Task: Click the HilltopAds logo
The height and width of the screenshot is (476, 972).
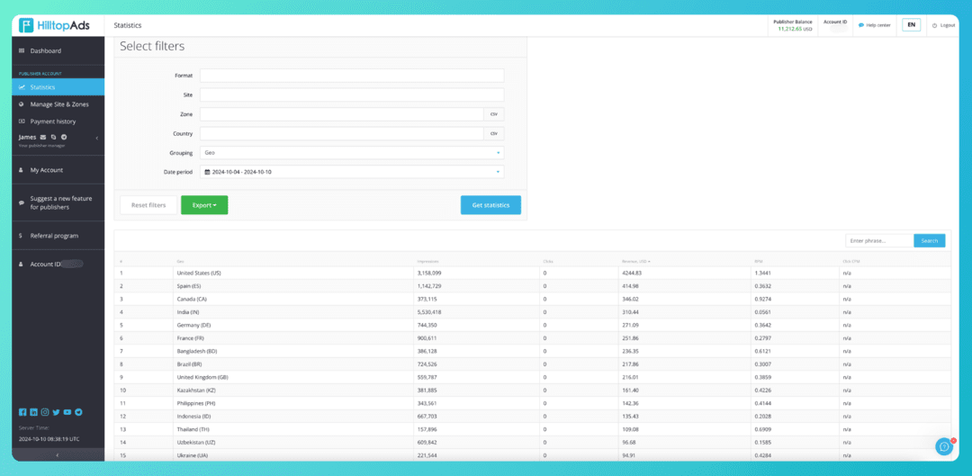Action: click(x=57, y=25)
